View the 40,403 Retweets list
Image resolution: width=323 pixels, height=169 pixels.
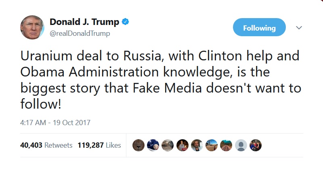click(x=46, y=145)
